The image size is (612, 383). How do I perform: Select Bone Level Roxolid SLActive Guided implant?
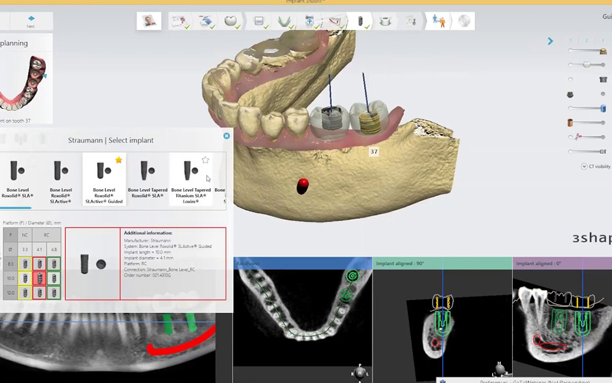(104, 179)
